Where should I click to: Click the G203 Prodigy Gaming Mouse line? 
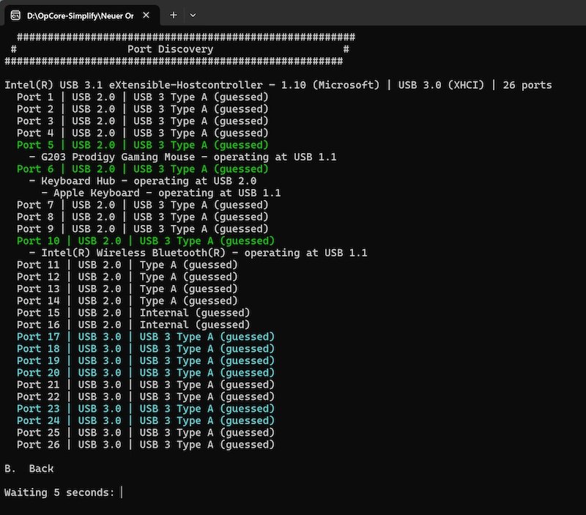click(182, 157)
